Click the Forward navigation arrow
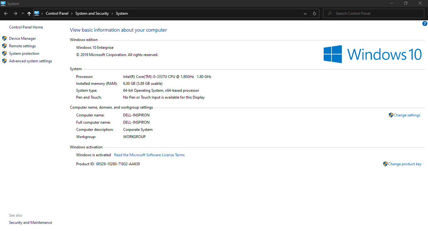The height and width of the screenshot is (231, 428). click(x=15, y=13)
